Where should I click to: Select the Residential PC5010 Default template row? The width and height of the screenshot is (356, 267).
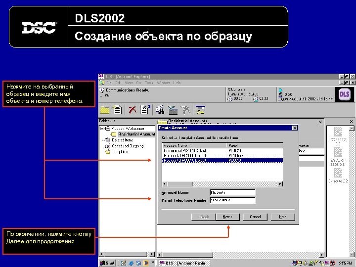tap(222, 160)
